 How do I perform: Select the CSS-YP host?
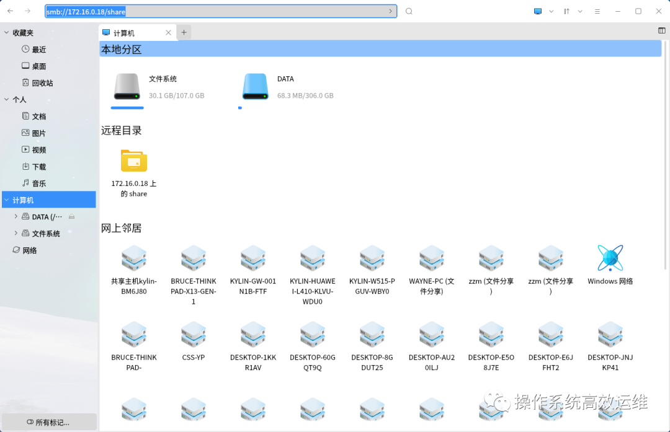click(193, 341)
